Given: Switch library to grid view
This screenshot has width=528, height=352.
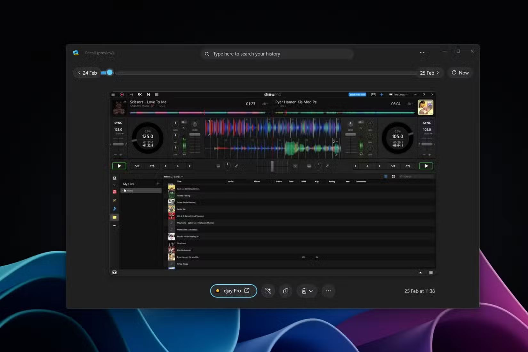Looking at the screenshot, I should pos(393,177).
